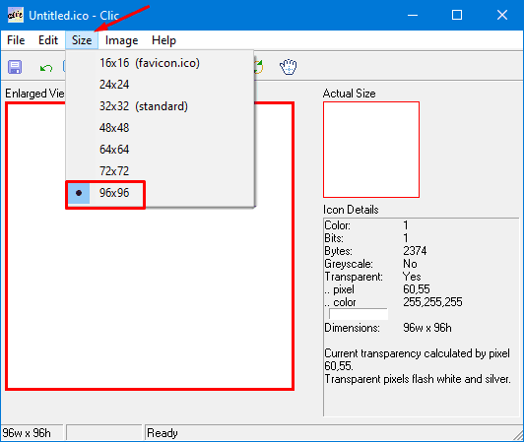Click the Actual Size preview thumbnail
This screenshot has height=442, width=524.
coord(371,150)
